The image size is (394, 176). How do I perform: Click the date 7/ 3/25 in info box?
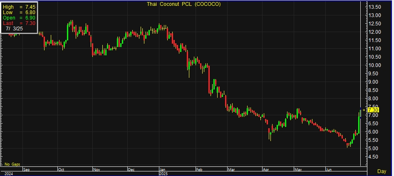(x=14, y=29)
